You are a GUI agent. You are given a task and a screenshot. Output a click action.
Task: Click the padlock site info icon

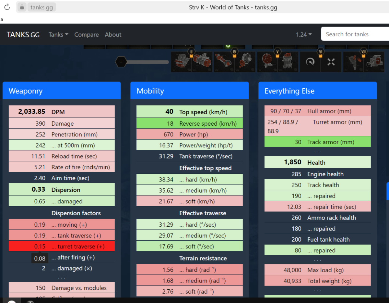click(22, 7)
